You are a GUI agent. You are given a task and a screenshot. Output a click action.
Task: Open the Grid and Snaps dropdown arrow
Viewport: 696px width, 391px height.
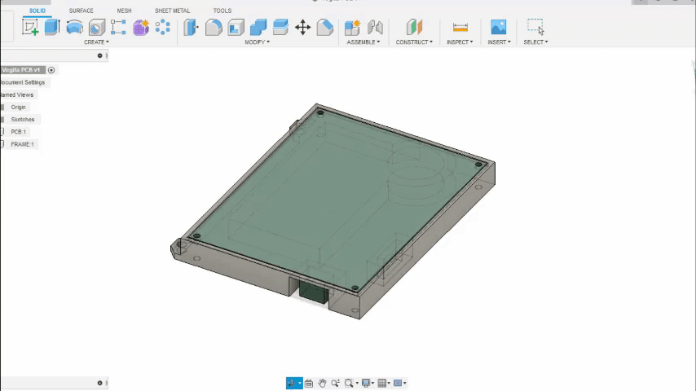click(x=389, y=383)
